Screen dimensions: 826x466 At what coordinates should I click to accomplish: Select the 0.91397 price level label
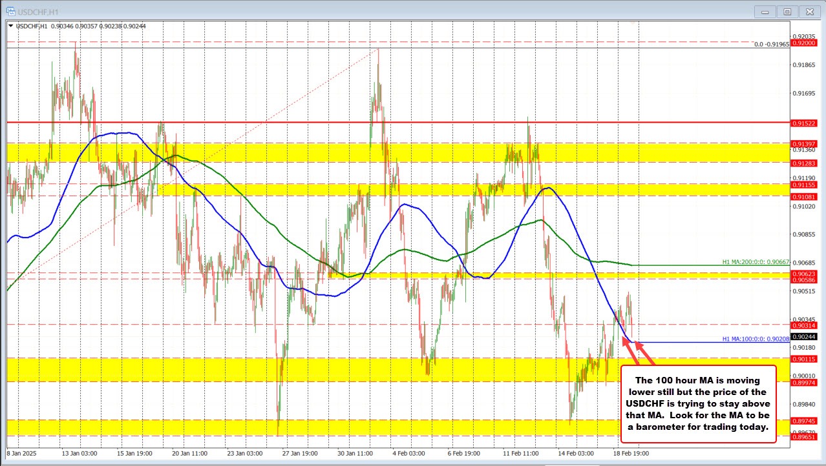(803, 143)
